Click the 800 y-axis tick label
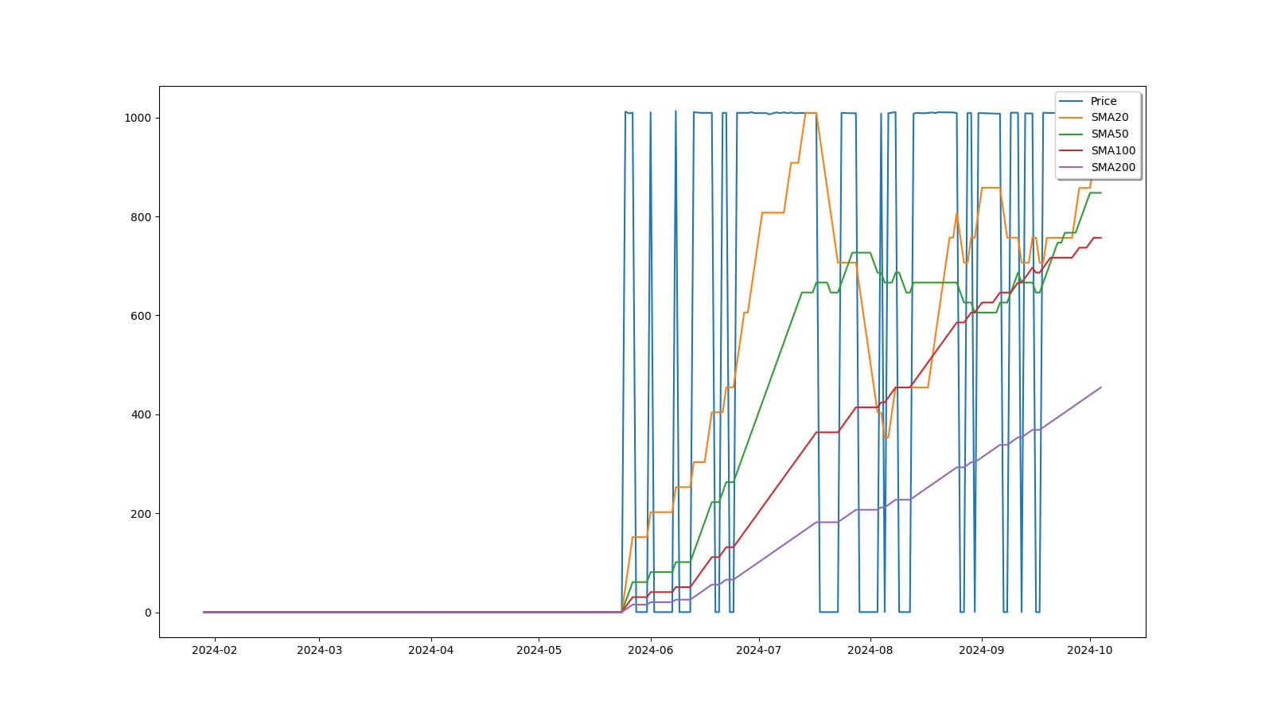This screenshot has width=1273, height=716. 142,217
